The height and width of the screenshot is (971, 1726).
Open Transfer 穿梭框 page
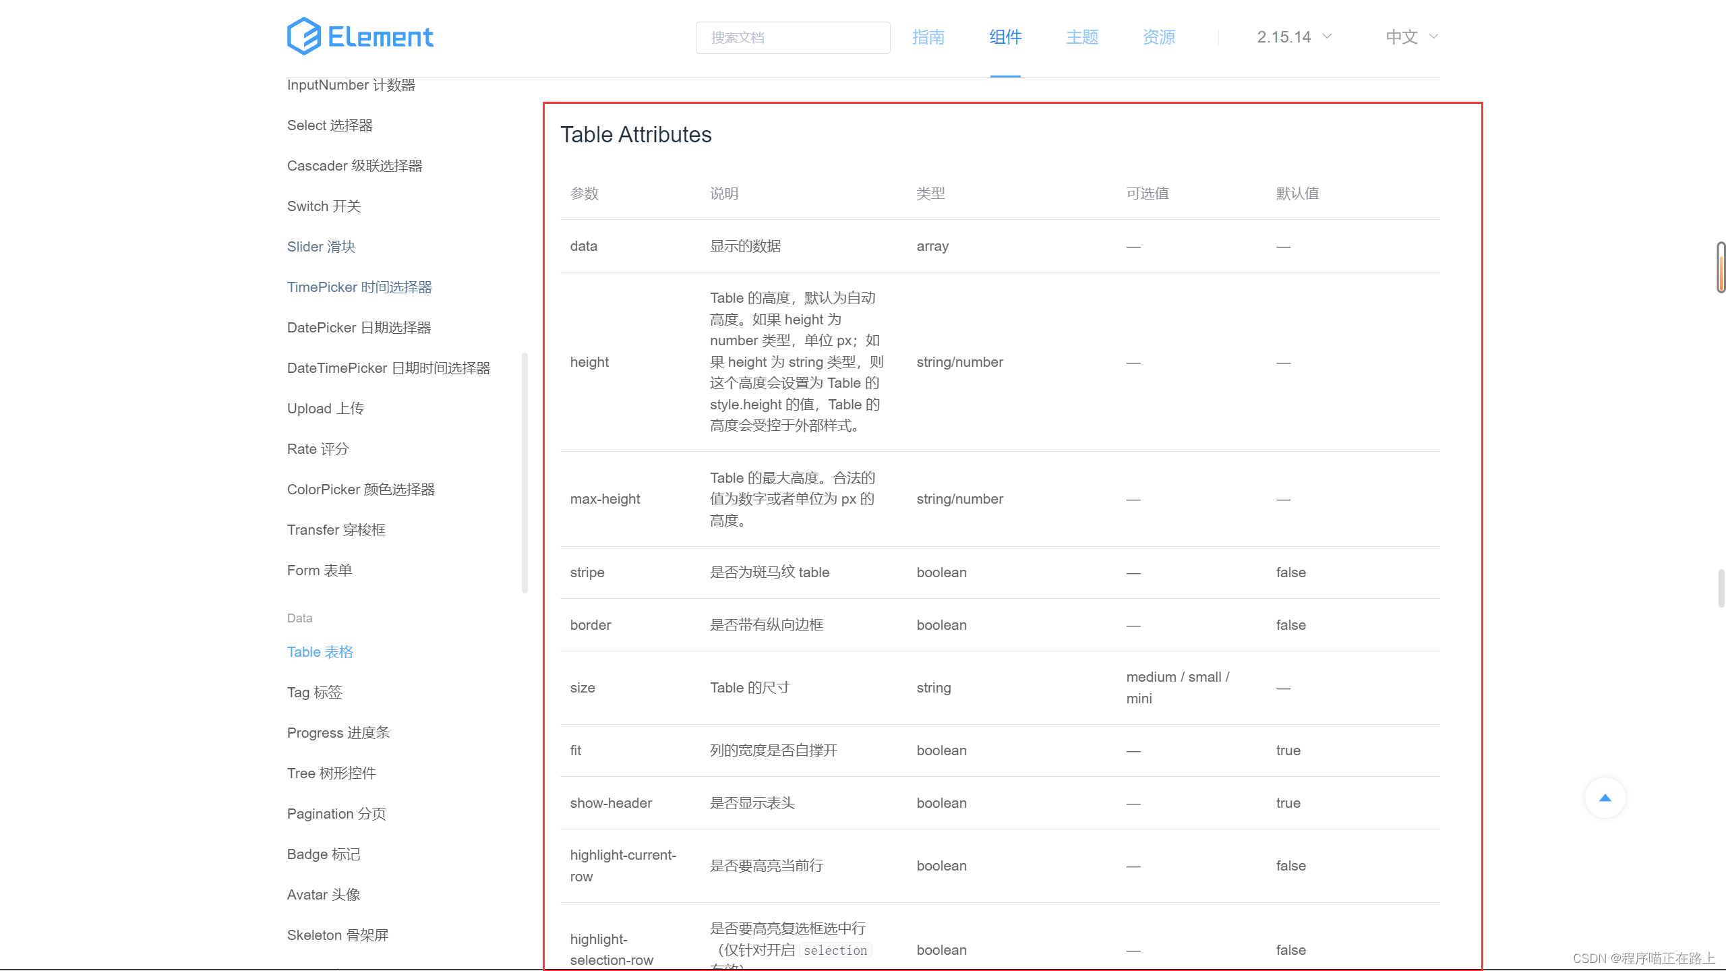coord(336,530)
